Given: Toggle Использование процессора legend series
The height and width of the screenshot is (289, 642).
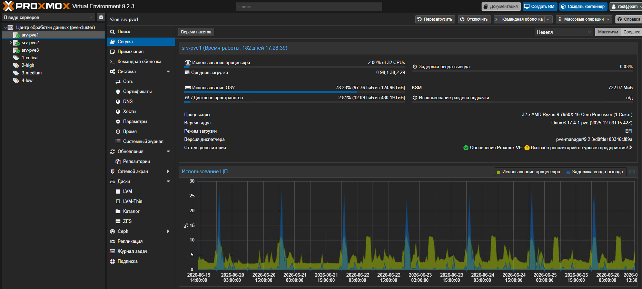Looking at the screenshot, I should 528,172.
